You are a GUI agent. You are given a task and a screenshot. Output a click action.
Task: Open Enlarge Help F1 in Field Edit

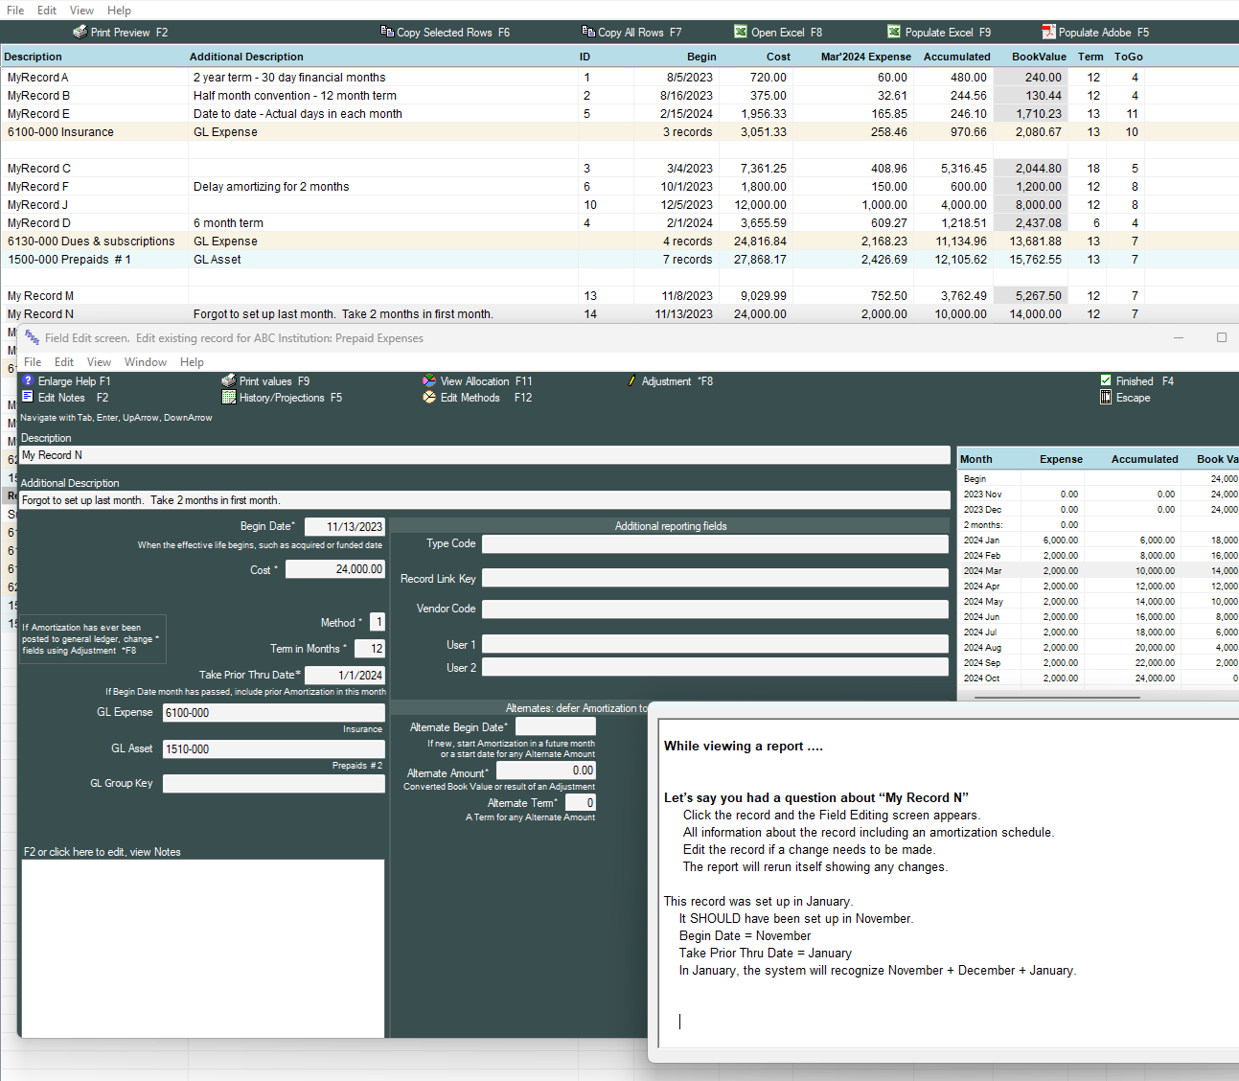pyautogui.click(x=66, y=381)
